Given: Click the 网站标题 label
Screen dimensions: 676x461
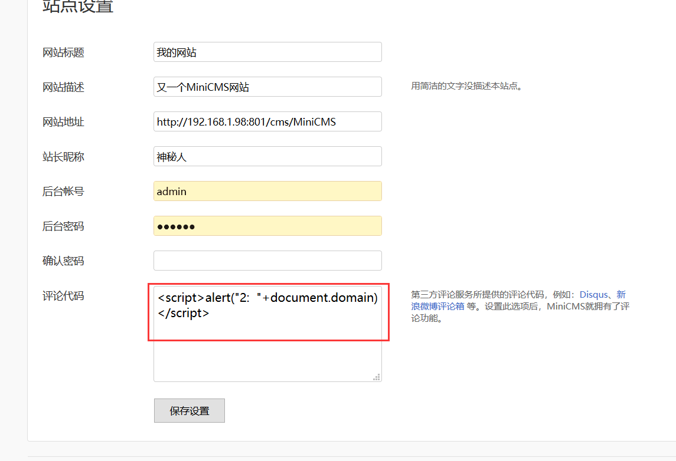Looking at the screenshot, I should click(x=63, y=52).
